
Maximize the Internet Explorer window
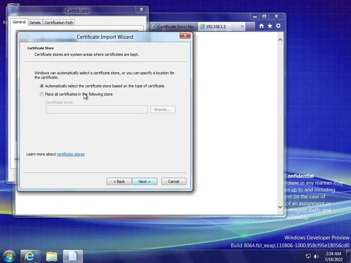point(264,16)
